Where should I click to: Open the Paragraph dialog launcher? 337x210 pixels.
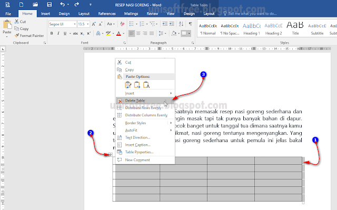tap(193, 43)
